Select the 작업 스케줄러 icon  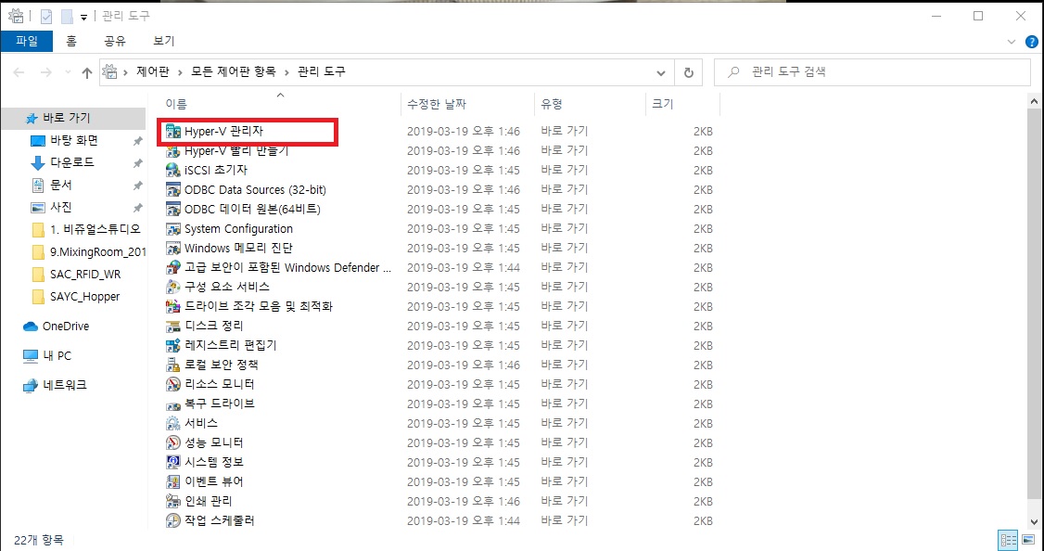coord(173,520)
